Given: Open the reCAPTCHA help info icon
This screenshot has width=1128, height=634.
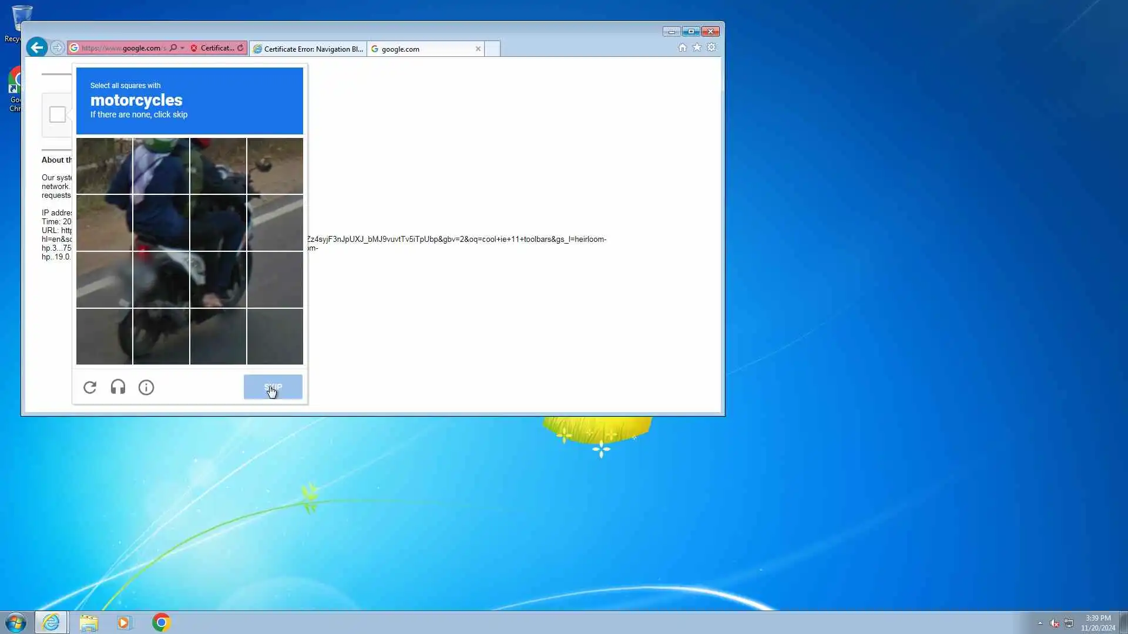Looking at the screenshot, I should [x=146, y=387].
